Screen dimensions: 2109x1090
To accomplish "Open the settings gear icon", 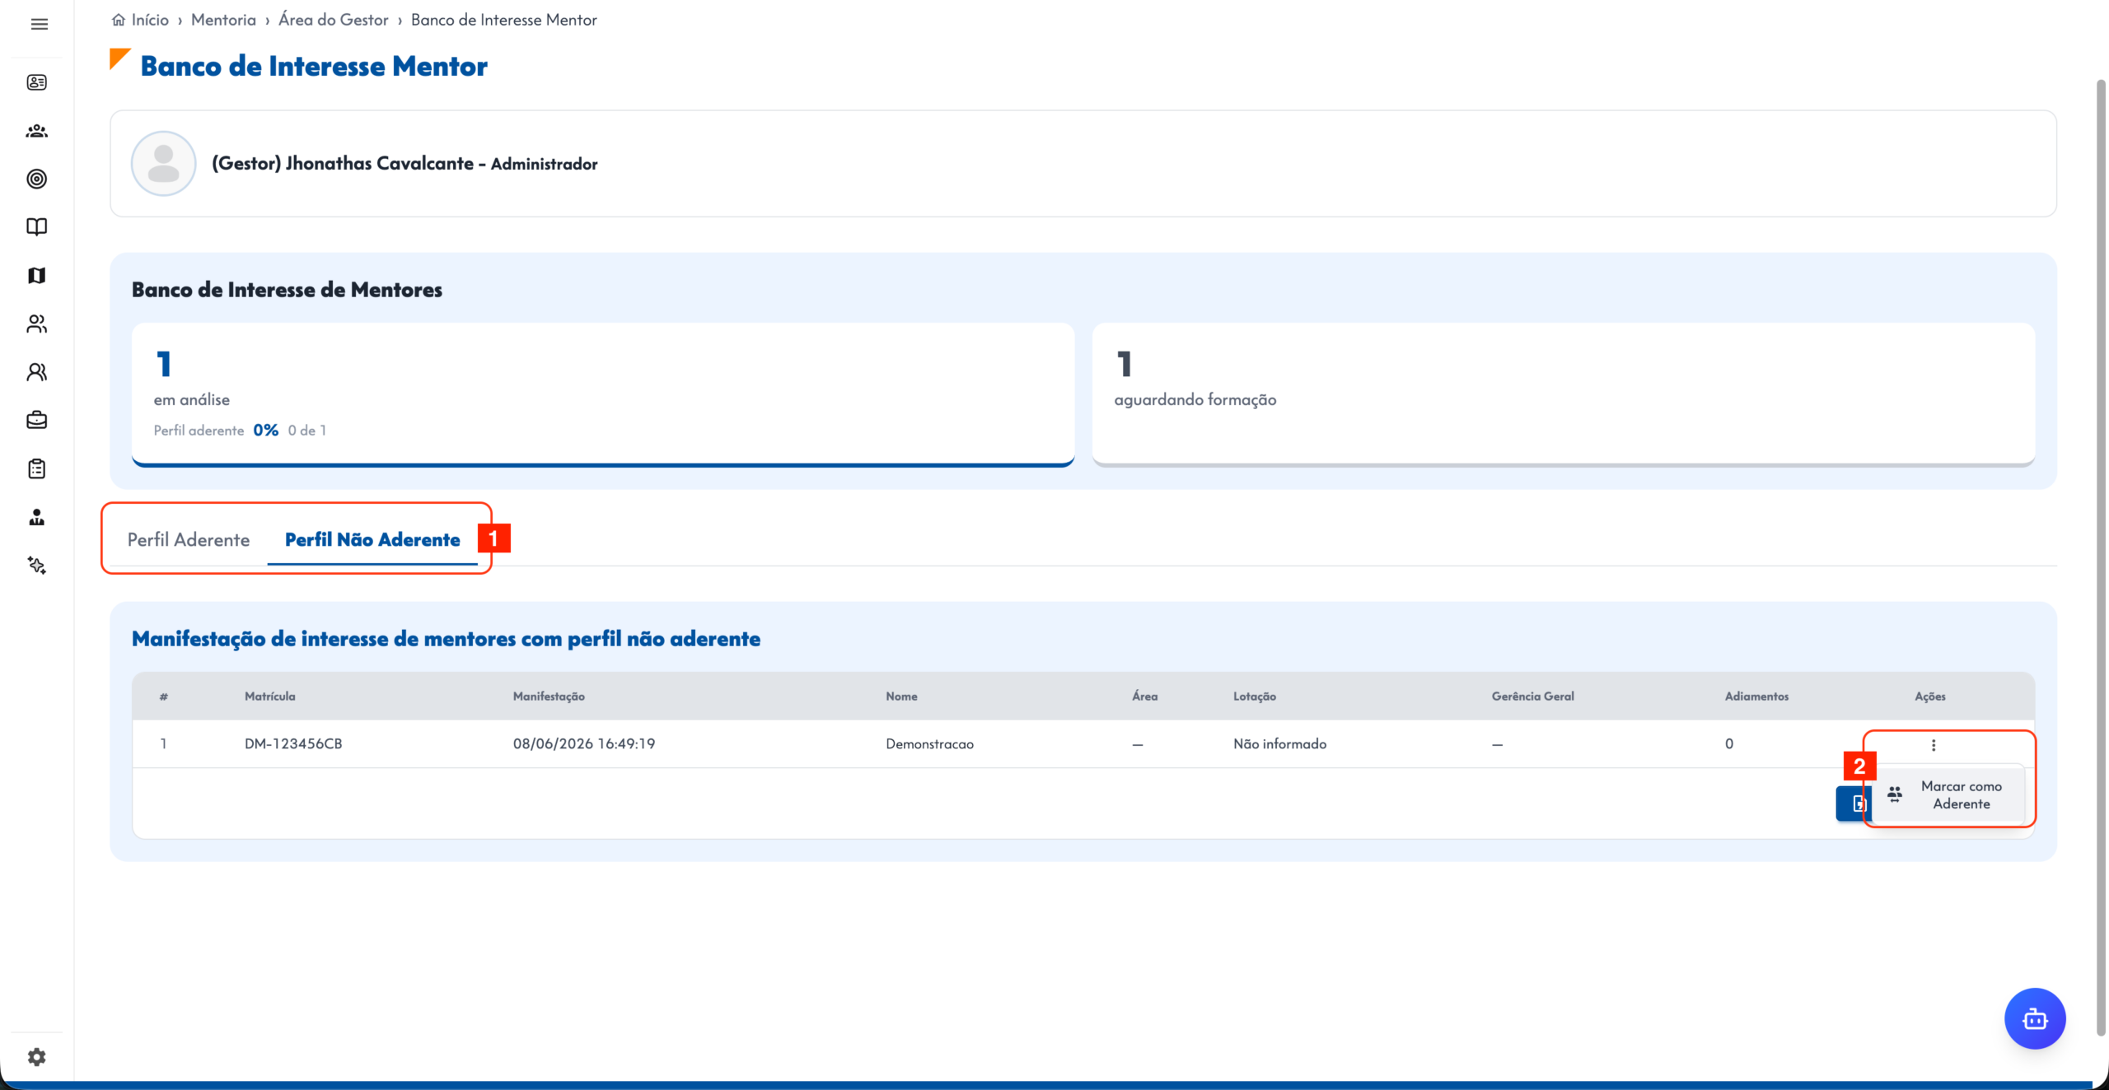I will pos(37,1056).
